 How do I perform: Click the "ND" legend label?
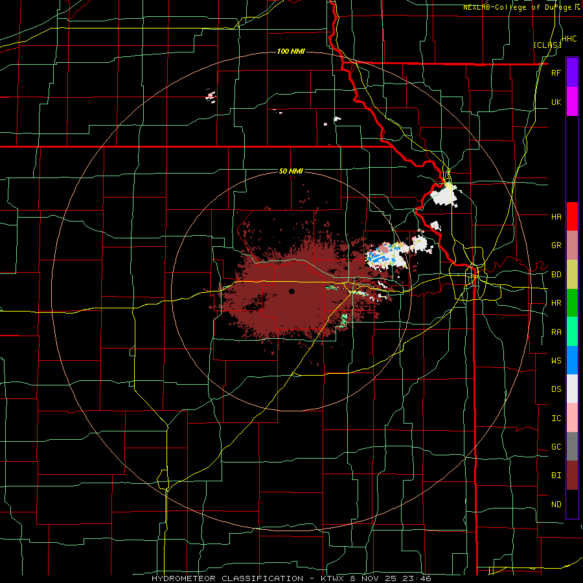pyautogui.click(x=556, y=505)
